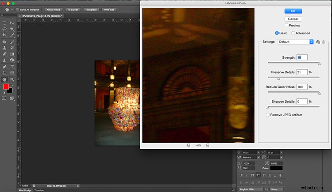This screenshot has width=332, height=192.
Task: Click the Actual Pixels button
Action: [x=54, y=10]
